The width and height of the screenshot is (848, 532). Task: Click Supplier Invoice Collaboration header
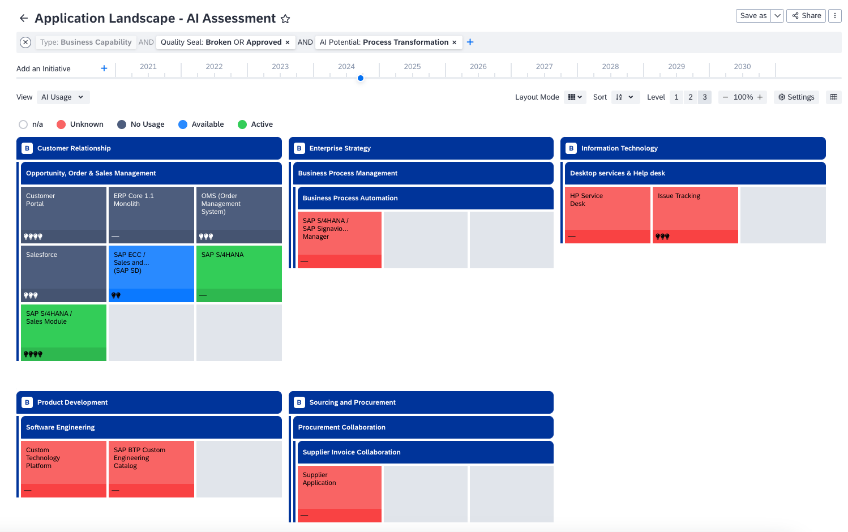tap(426, 452)
